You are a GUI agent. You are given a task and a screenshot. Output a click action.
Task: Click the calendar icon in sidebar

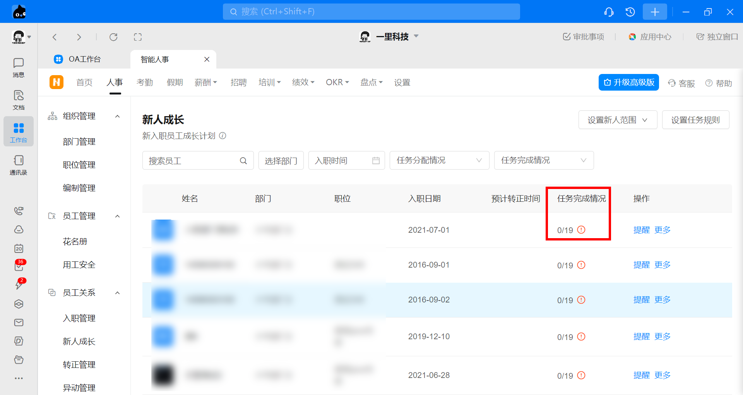click(19, 248)
